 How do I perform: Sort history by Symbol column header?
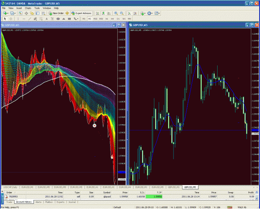click(x=107, y=192)
